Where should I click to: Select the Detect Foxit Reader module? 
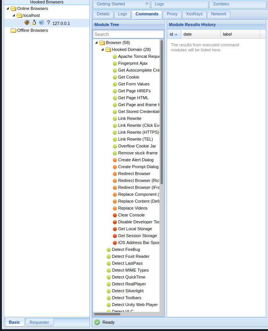131,256
